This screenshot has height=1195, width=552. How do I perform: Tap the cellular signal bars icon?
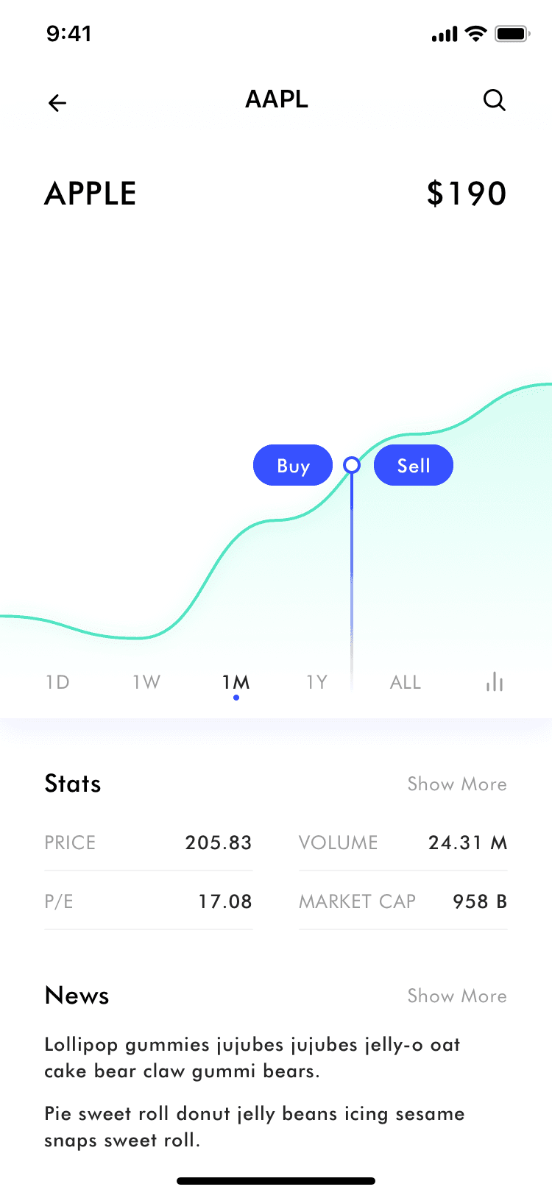tap(445, 35)
